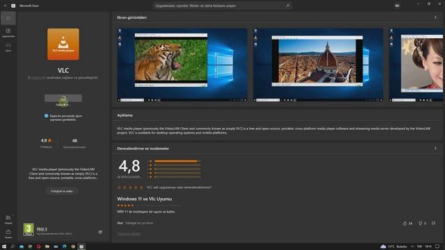Show hidden system tray icons
Viewport: 445px width, 250px height.
[412, 247]
